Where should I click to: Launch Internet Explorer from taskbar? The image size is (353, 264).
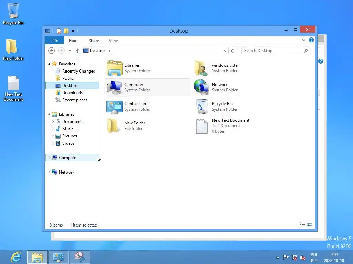tap(16, 257)
